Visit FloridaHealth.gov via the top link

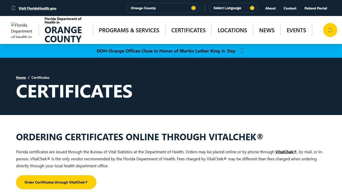pyautogui.click(x=38, y=8)
